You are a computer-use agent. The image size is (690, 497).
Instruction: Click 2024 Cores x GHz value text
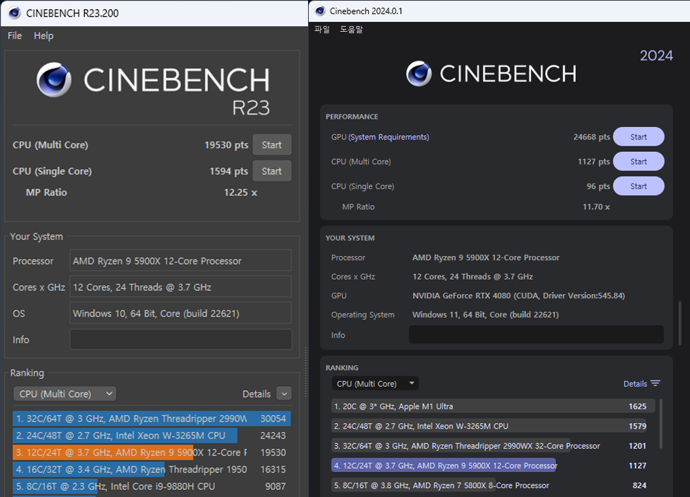472,276
